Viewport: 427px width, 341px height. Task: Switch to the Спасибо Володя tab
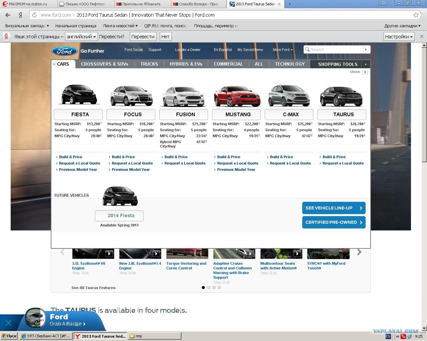point(199,4)
